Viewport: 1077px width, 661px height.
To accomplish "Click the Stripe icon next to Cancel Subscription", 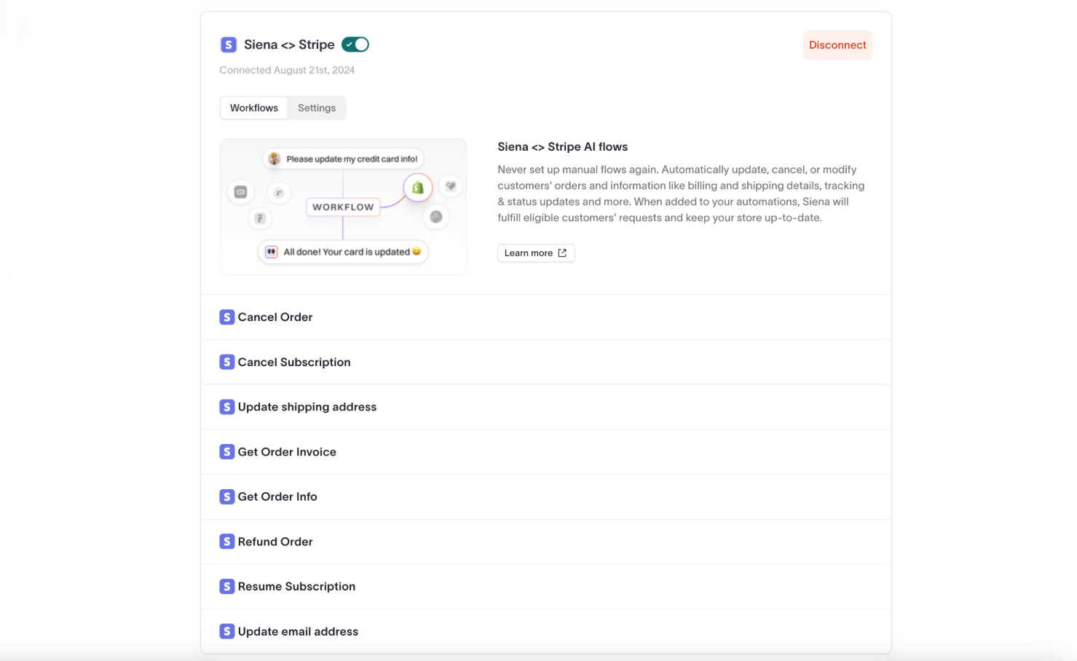I will (x=227, y=363).
